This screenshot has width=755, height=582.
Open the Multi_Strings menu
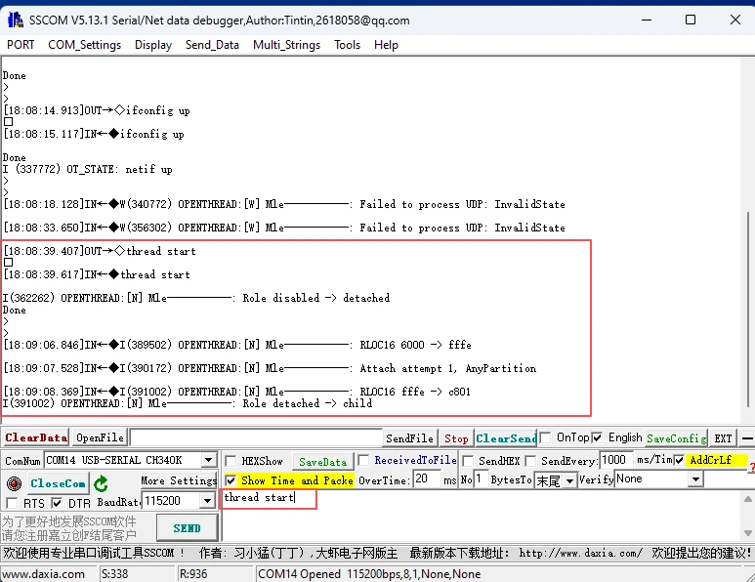287,45
